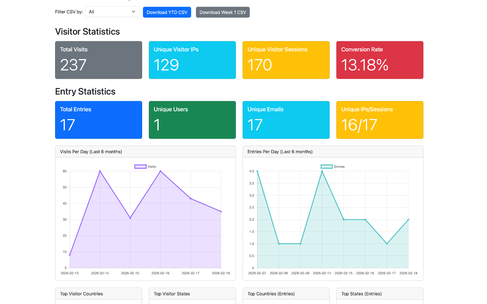Toggle the Entries legend on the entries chart
Screen dimensions: 487x304
click(x=333, y=166)
